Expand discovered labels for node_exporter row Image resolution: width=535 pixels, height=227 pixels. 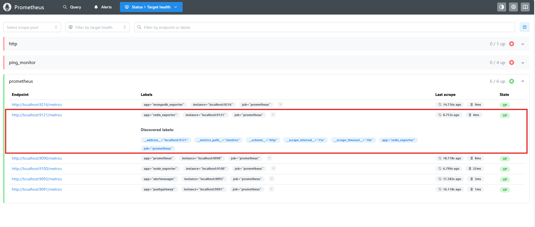(x=273, y=168)
